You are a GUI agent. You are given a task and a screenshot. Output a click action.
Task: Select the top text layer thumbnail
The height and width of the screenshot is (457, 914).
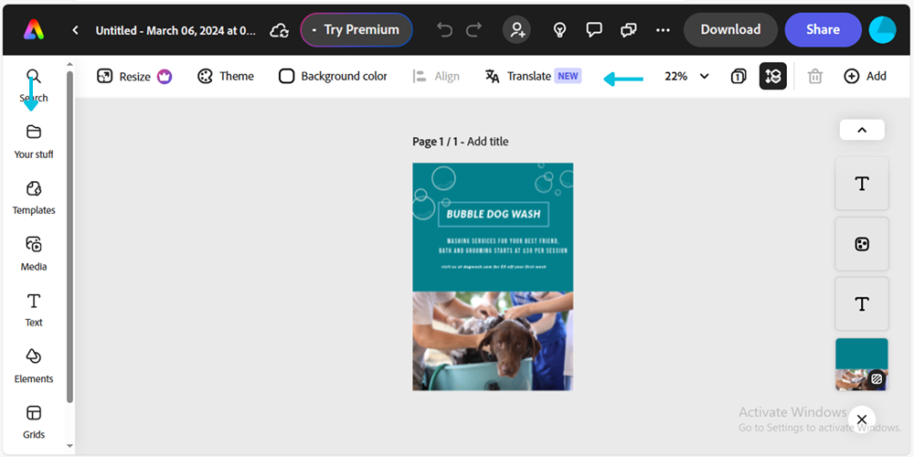point(862,184)
